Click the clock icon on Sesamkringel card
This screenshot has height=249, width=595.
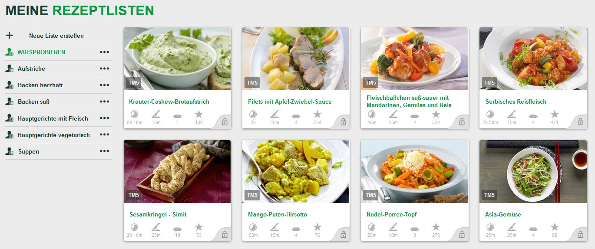134,227
